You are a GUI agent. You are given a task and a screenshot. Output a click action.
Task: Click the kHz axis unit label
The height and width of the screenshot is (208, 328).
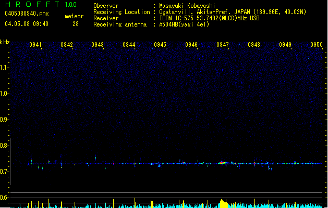click(x=5, y=42)
